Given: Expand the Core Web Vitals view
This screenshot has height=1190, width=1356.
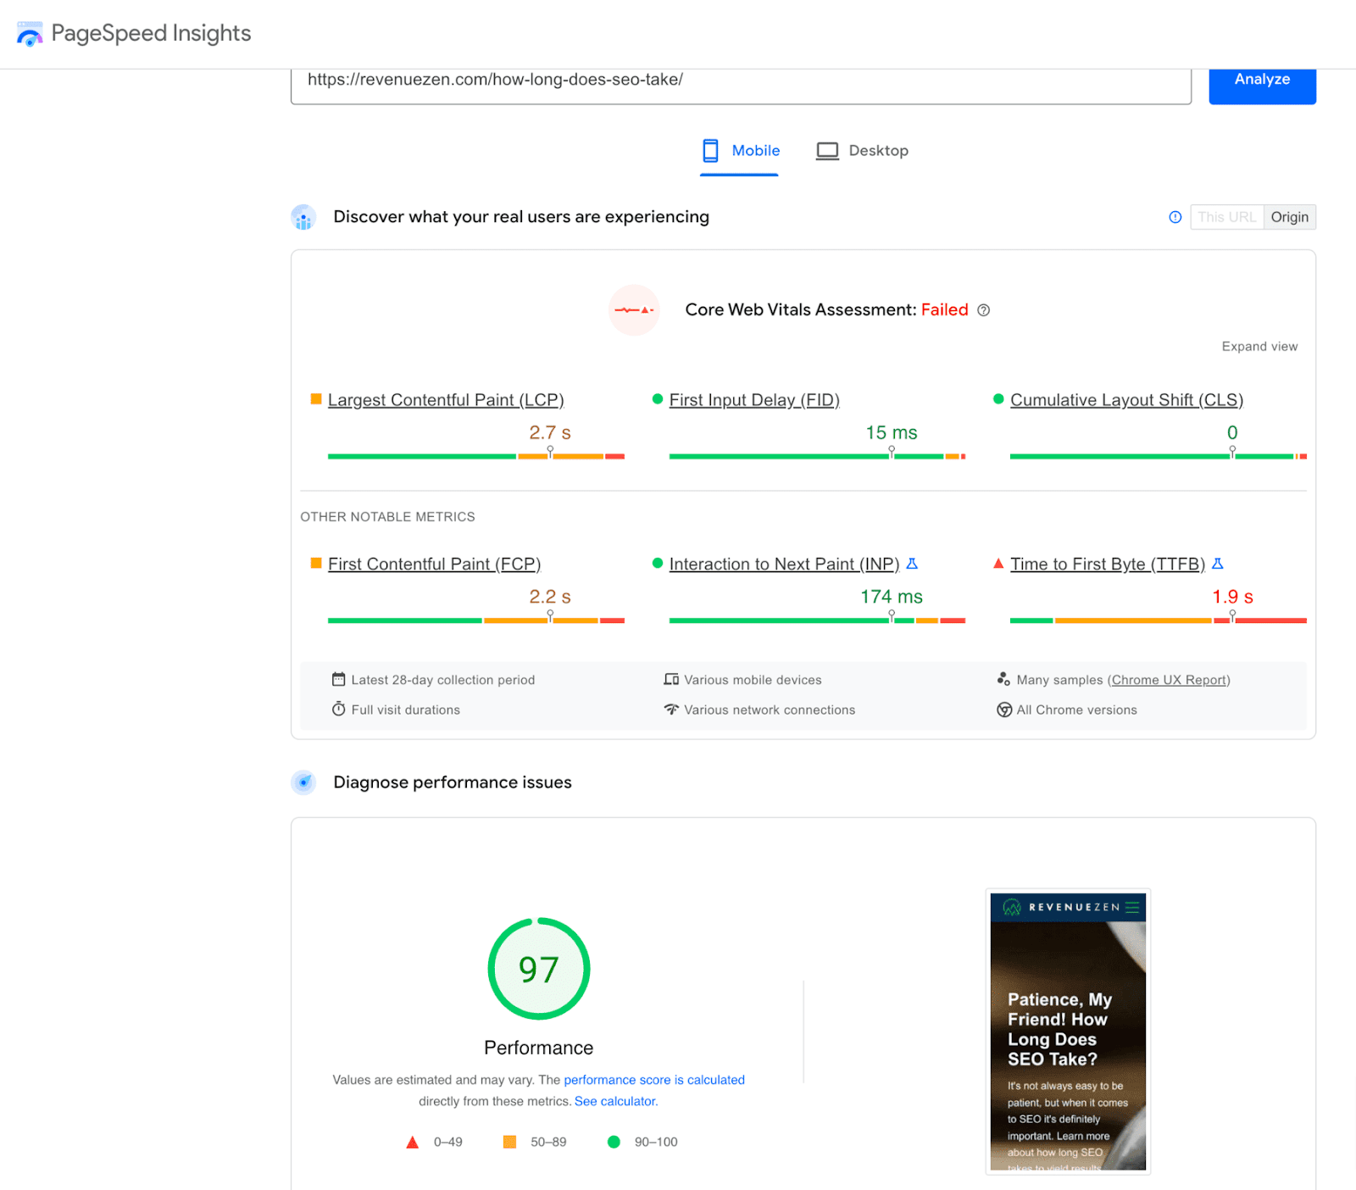Looking at the screenshot, I should tap(1259, 347).
